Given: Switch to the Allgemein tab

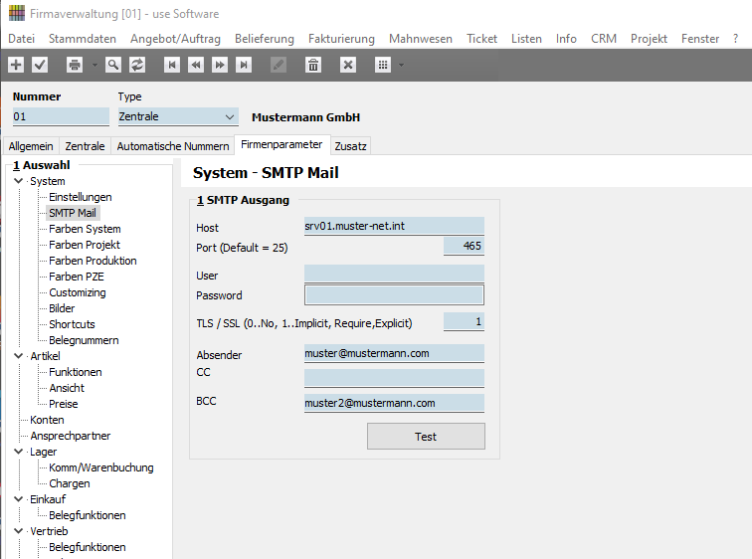Looking at the screenshot, I should pos(31,146).
